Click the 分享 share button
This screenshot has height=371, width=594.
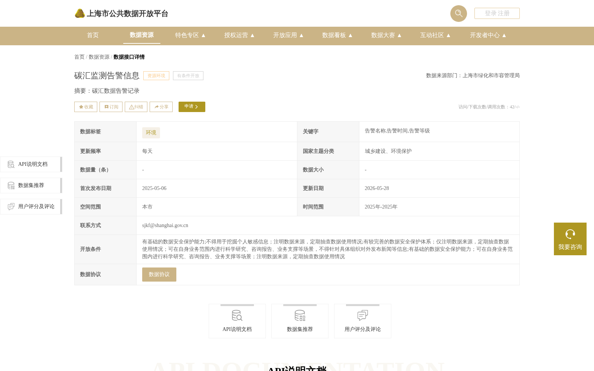click(161, 107)
